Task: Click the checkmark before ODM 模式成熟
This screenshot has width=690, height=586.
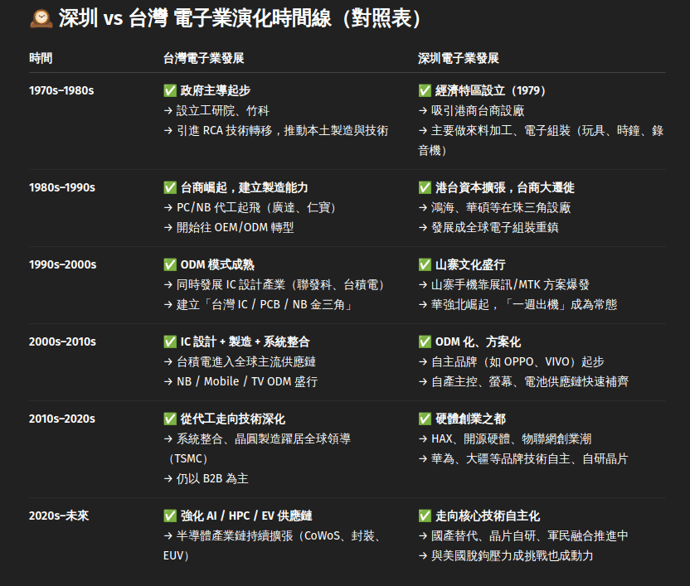Action: coord(170,264)
